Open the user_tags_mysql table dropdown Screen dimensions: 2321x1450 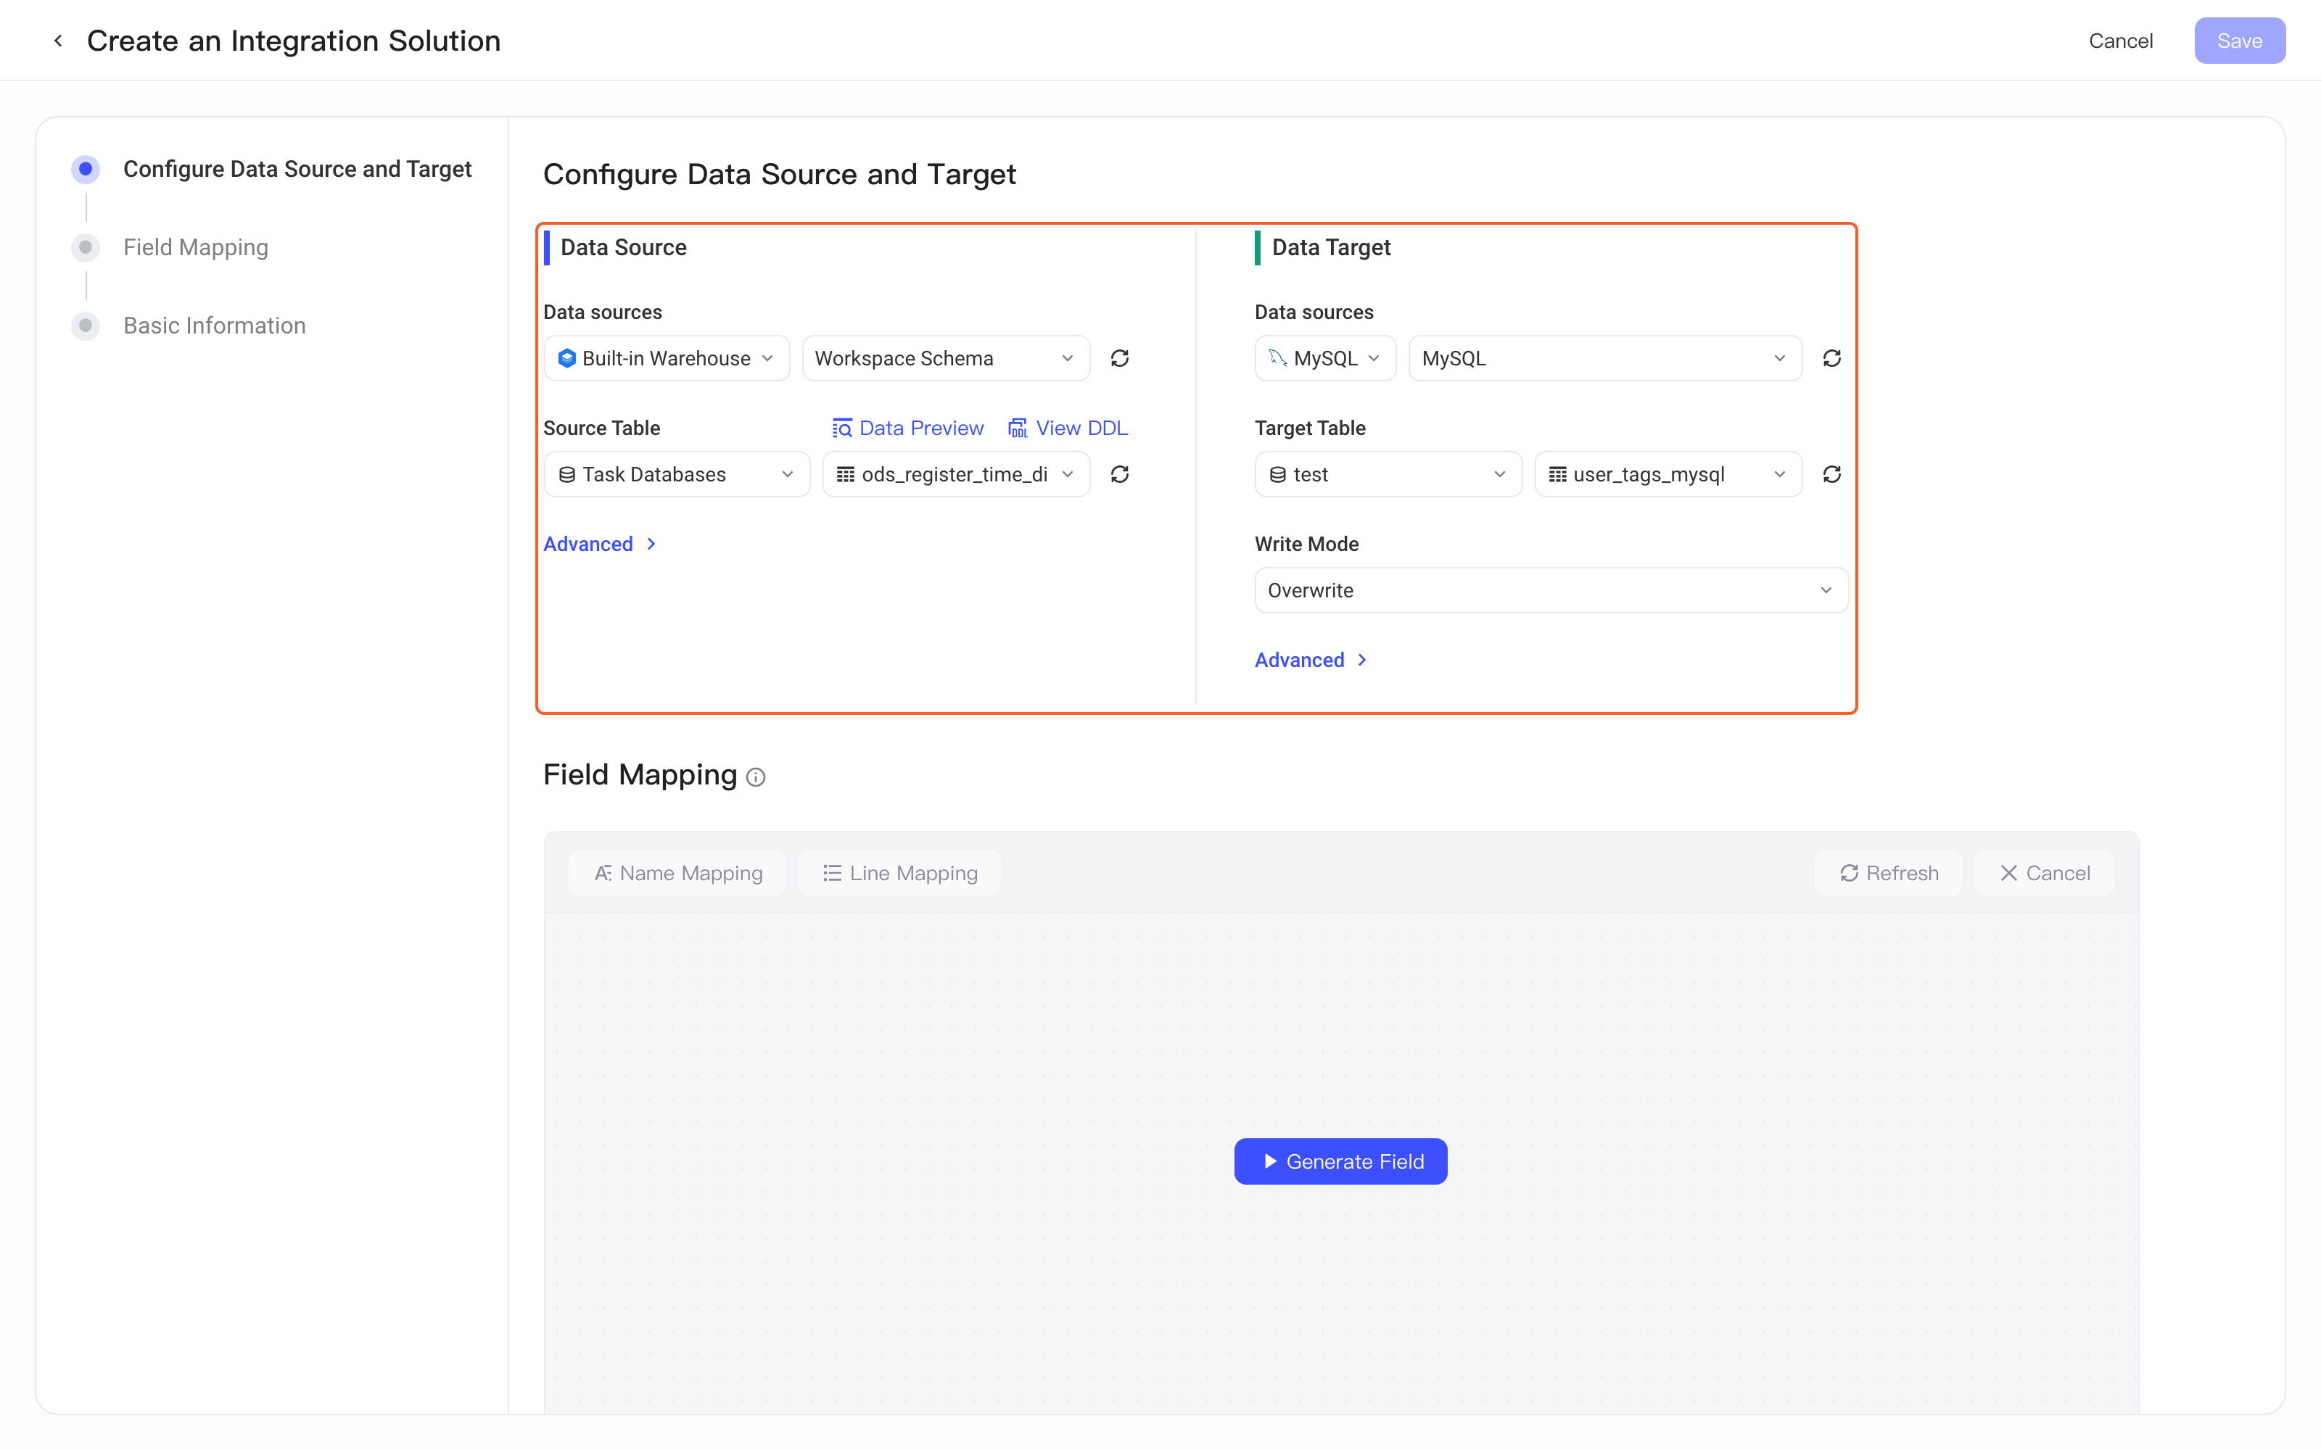(1668, 475)
